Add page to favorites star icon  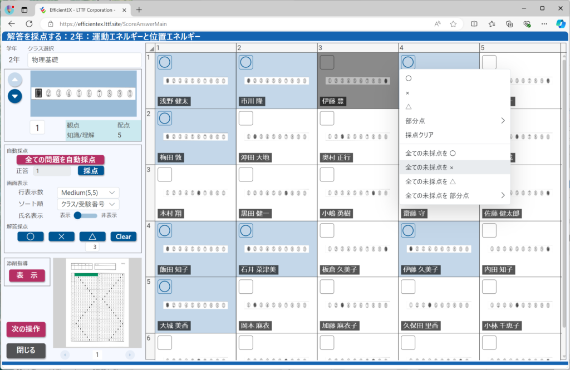453,24
